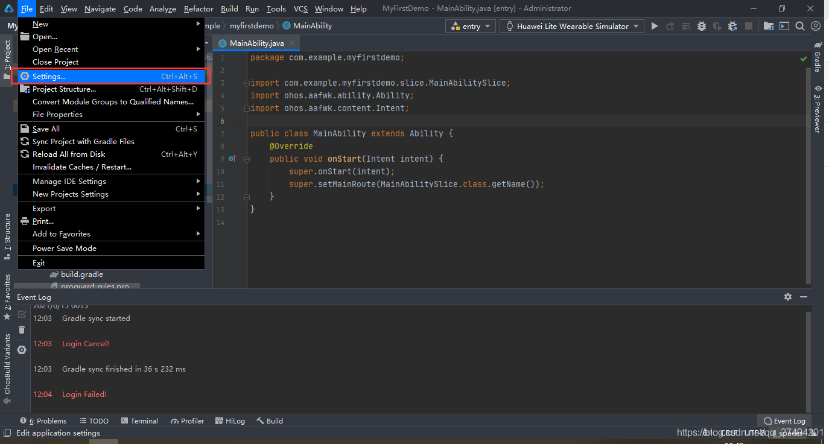Select Settings... in the File menu
The width and height of the screenshot is (829, 444).
[111, 77]
